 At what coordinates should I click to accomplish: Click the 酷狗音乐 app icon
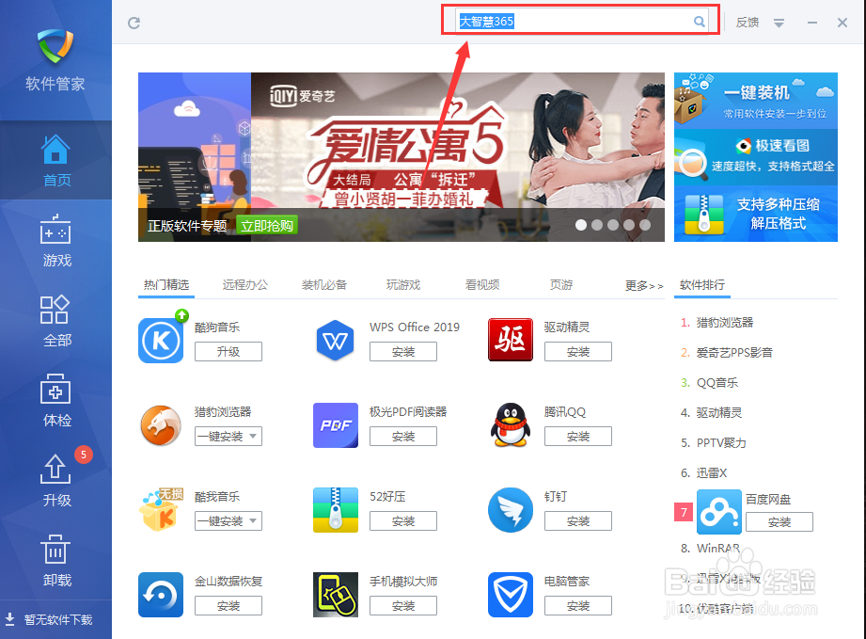point(161,340)
